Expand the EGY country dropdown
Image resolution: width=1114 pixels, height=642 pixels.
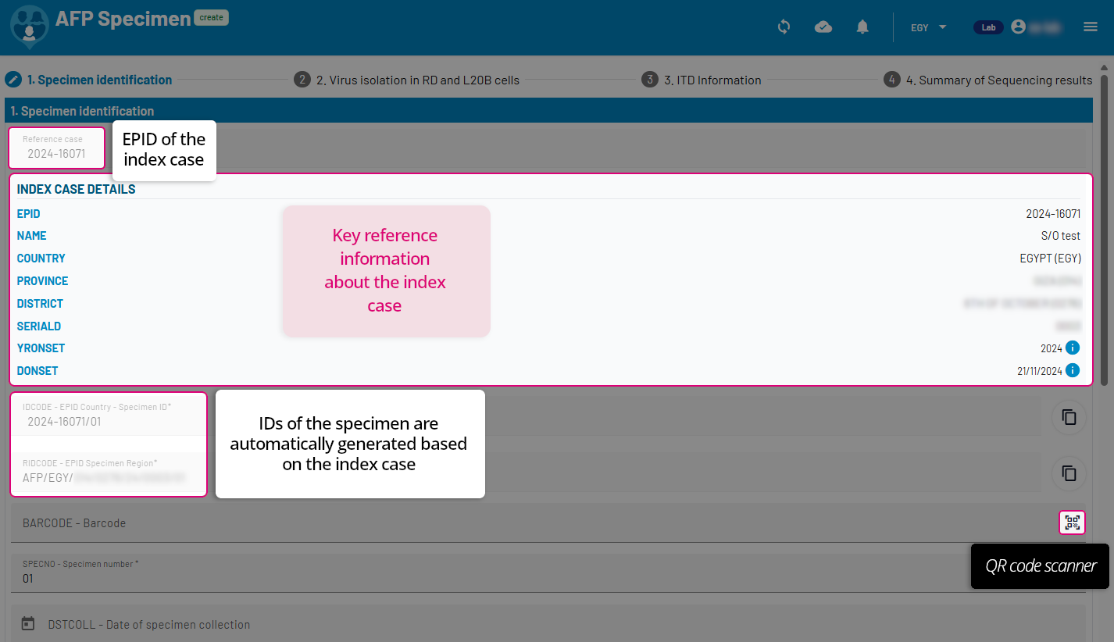pos(928,27)
